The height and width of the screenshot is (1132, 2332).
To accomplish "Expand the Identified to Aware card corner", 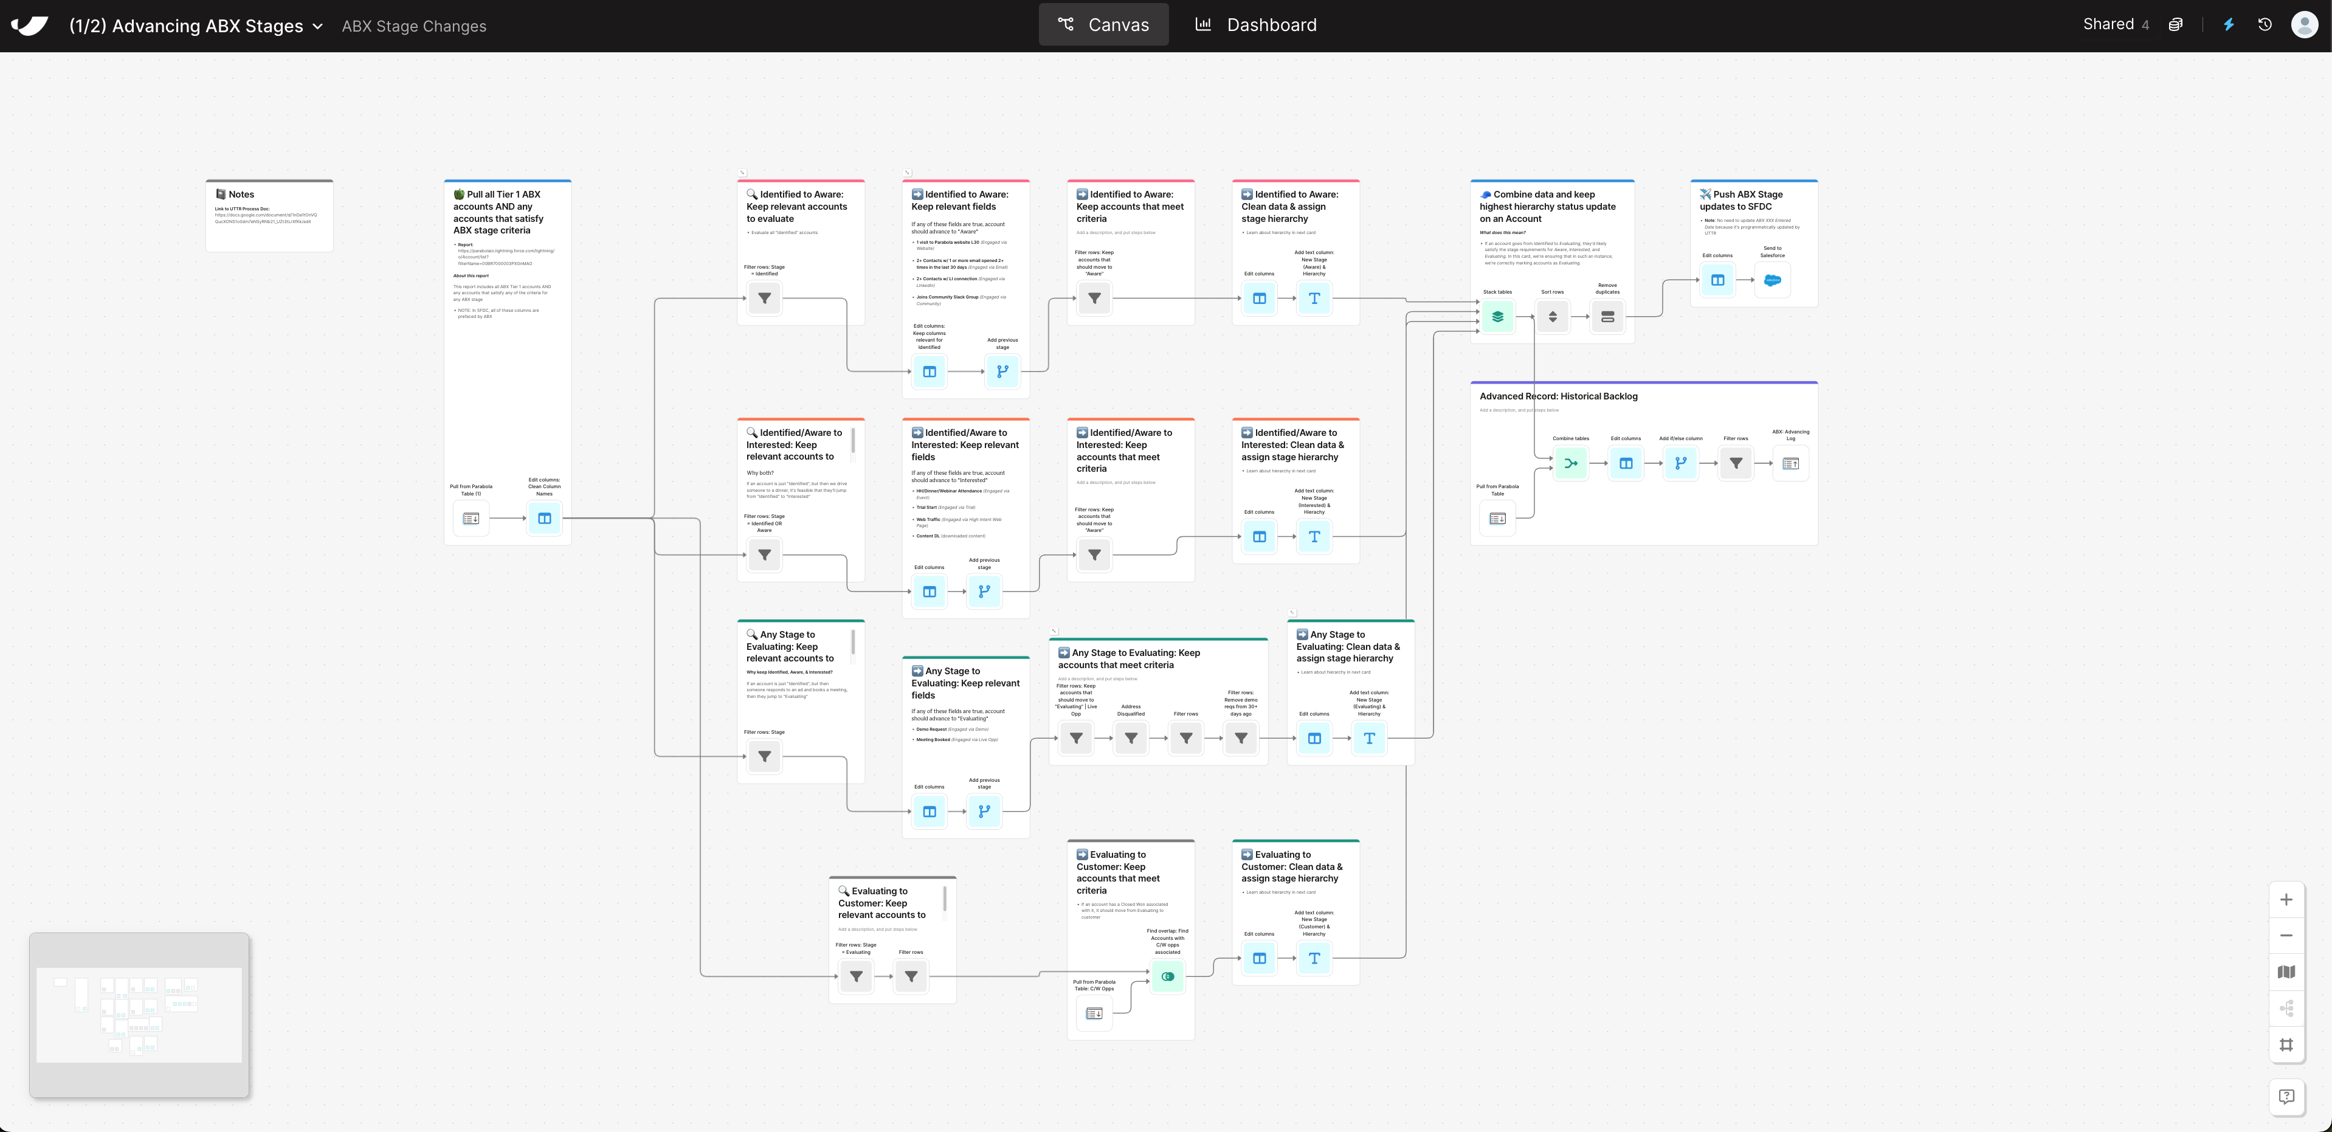I will click(x=742, y=172).
